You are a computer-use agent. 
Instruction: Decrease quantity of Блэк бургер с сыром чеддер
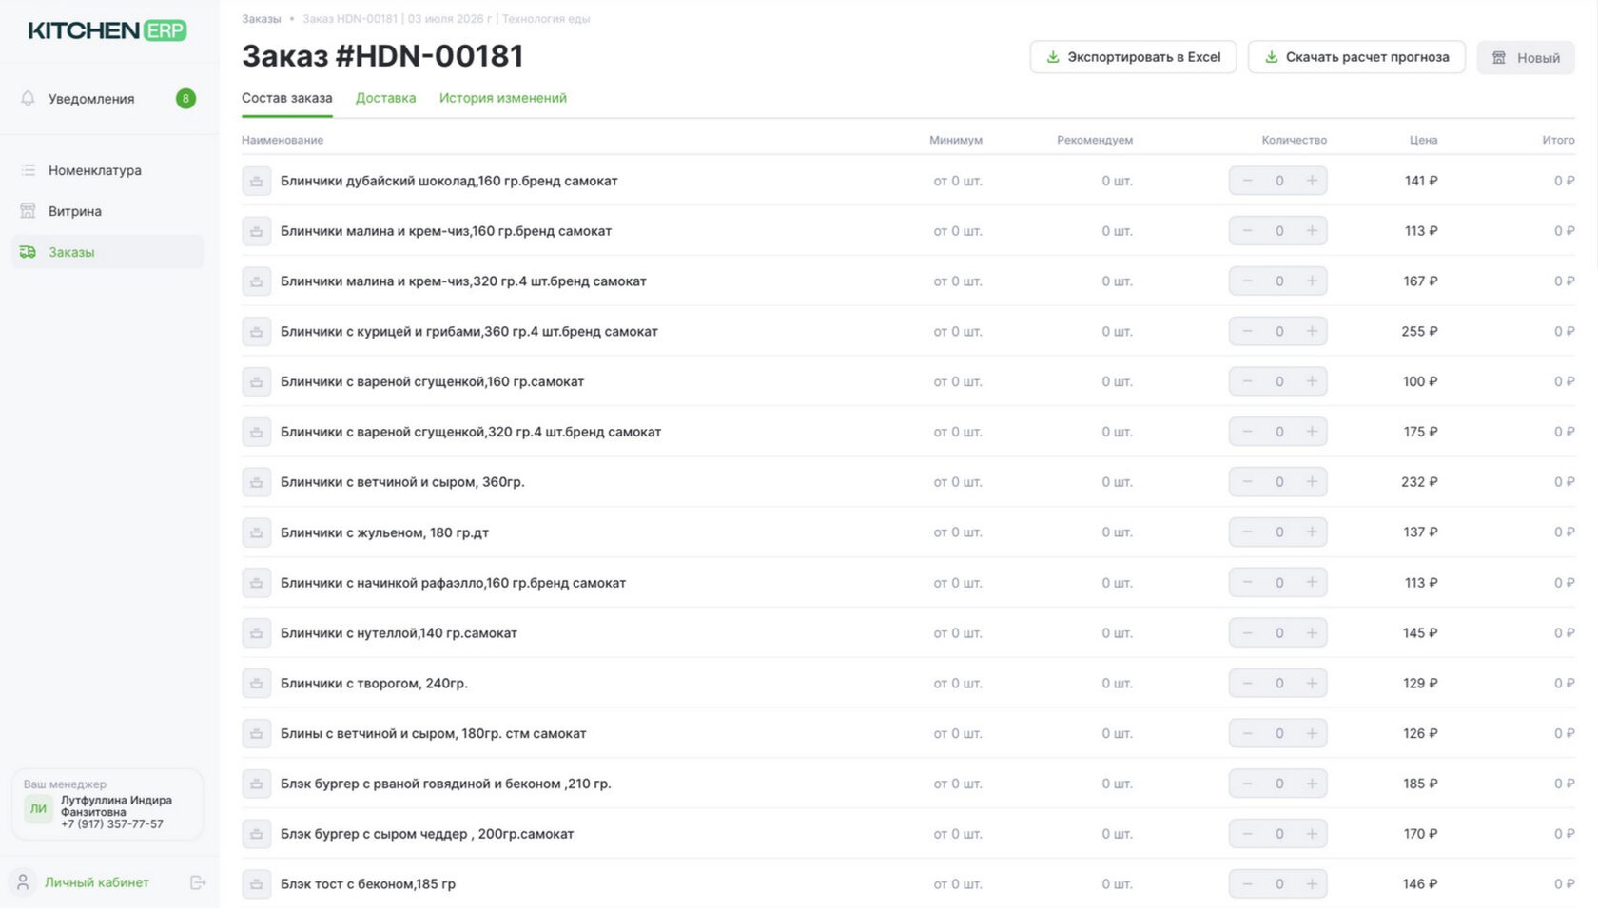pyautogui.click(x=1247, y=834)
